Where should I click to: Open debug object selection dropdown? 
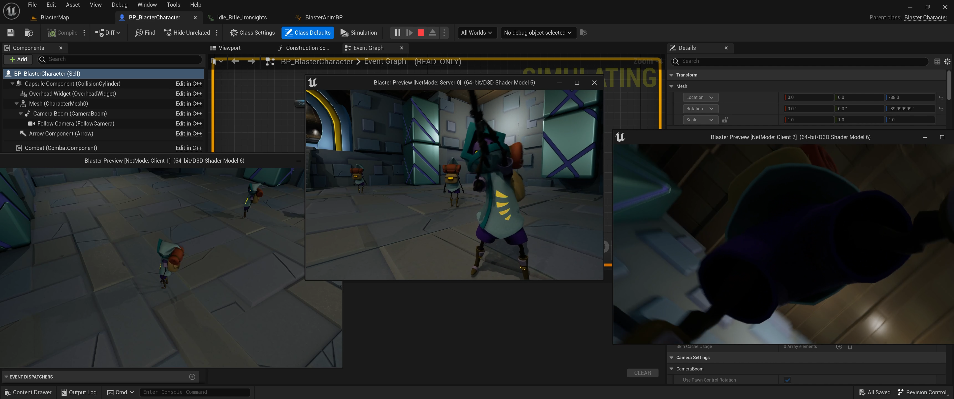click(x=538, y=33)
